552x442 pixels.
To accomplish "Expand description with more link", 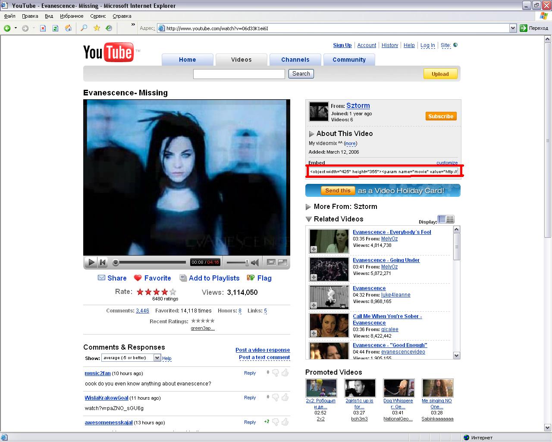I will click(x=350, y=143).
